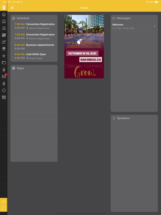Tap the NFRA Convention banner image
Image resolution: width=161 pixels, height=215 pixels.
(x=84, y=47)
